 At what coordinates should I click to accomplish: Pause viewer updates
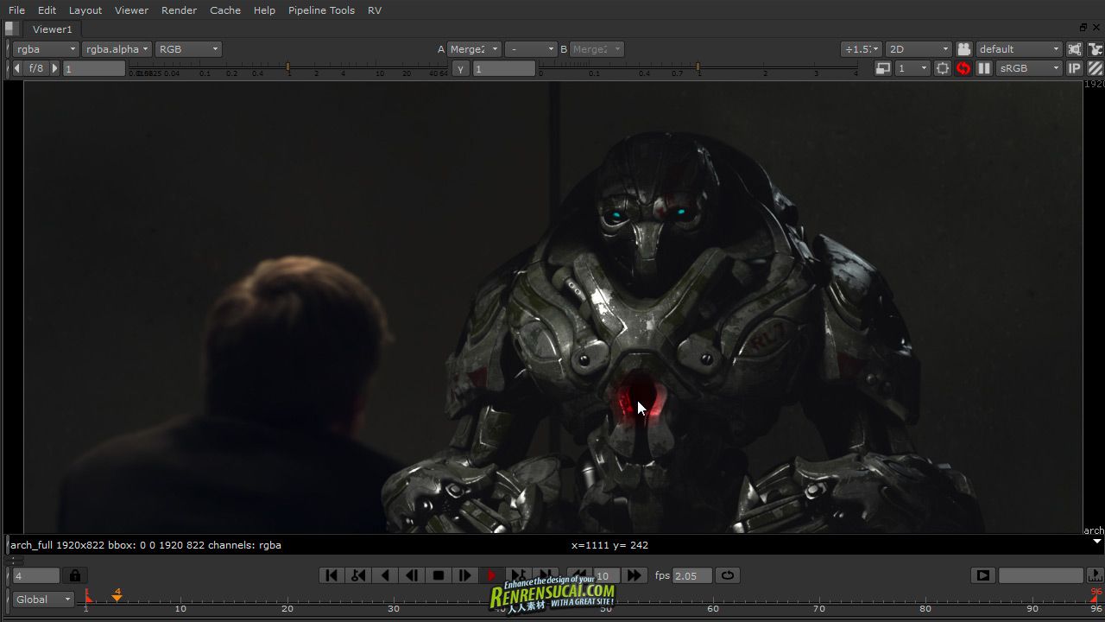click(x=984, y=68)
